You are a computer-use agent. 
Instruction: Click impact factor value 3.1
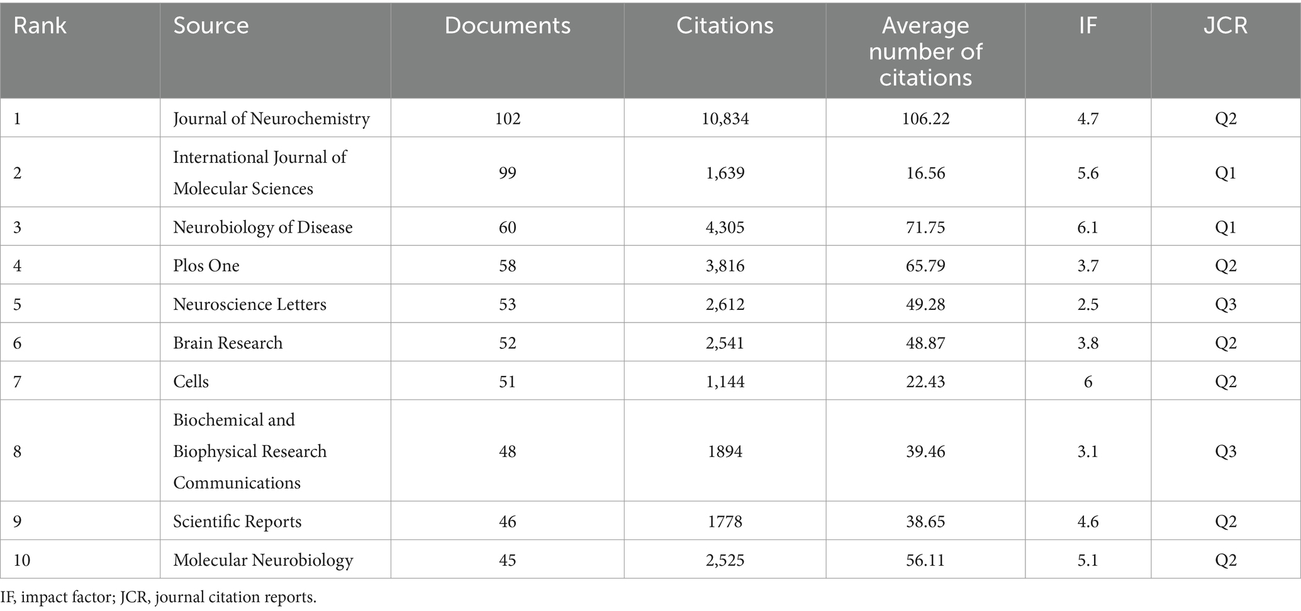tap(1088, 451)
